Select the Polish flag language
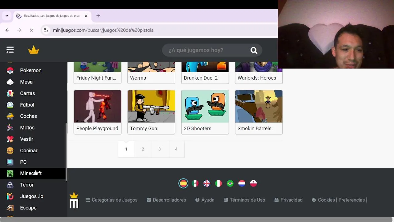The height and width of the screenshot is (222, 394). [253, 183]
